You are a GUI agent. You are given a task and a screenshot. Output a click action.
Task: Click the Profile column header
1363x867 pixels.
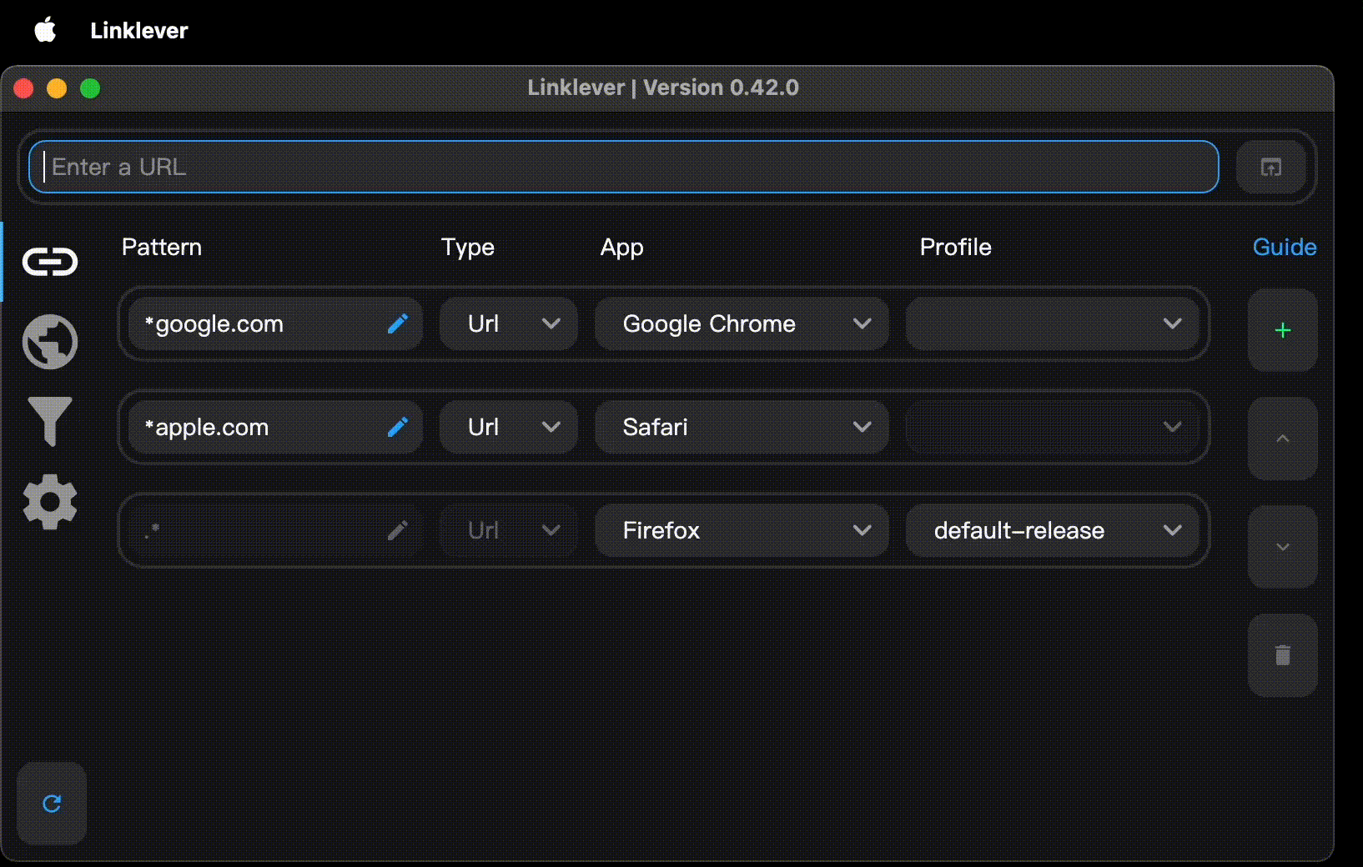click(x=956, y=247)
